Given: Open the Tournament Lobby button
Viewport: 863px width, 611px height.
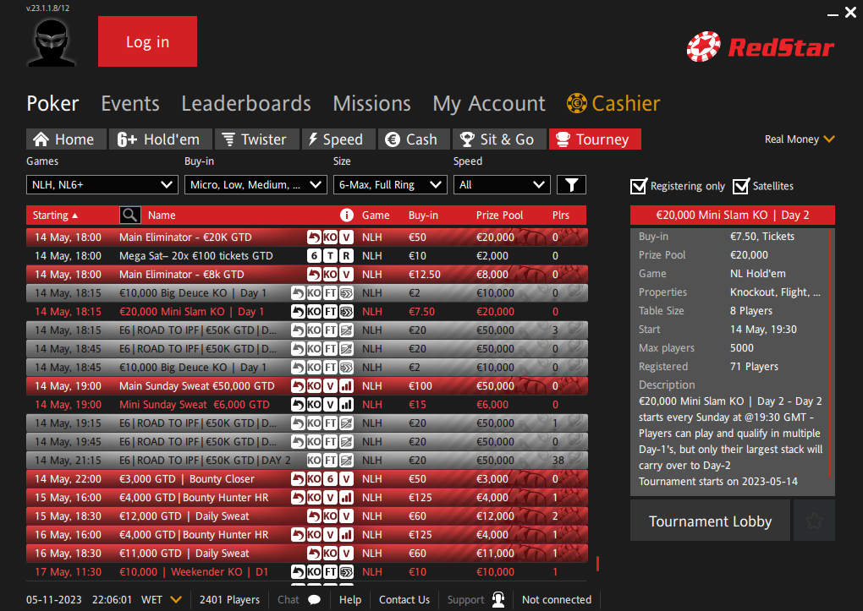Looking at the screenshot, I should pos(710,521).
